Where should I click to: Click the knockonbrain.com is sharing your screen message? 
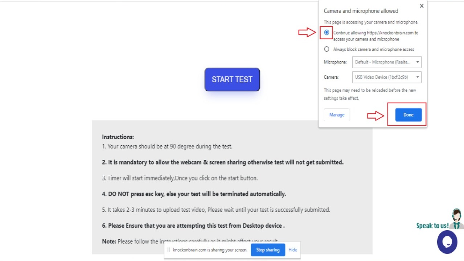pos(210,250)
